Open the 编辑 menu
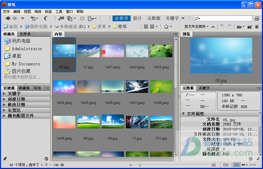This screenshot has width=263, height=169. (x=17, y=11)
